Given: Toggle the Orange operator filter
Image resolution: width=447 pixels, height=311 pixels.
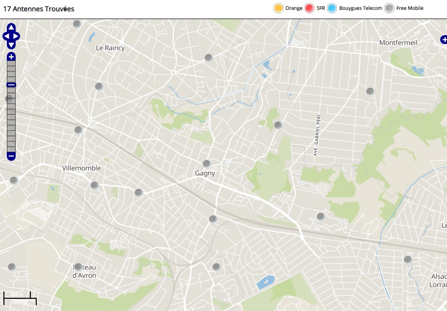Looking at the screenshot, I should [x=279, y=8].
